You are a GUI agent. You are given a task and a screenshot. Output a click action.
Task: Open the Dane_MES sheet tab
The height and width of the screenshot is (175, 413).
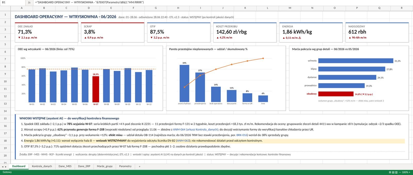click(x=65, y=166)
